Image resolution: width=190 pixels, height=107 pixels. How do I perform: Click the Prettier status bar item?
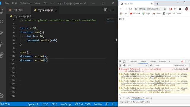click(x=98, y=104)
